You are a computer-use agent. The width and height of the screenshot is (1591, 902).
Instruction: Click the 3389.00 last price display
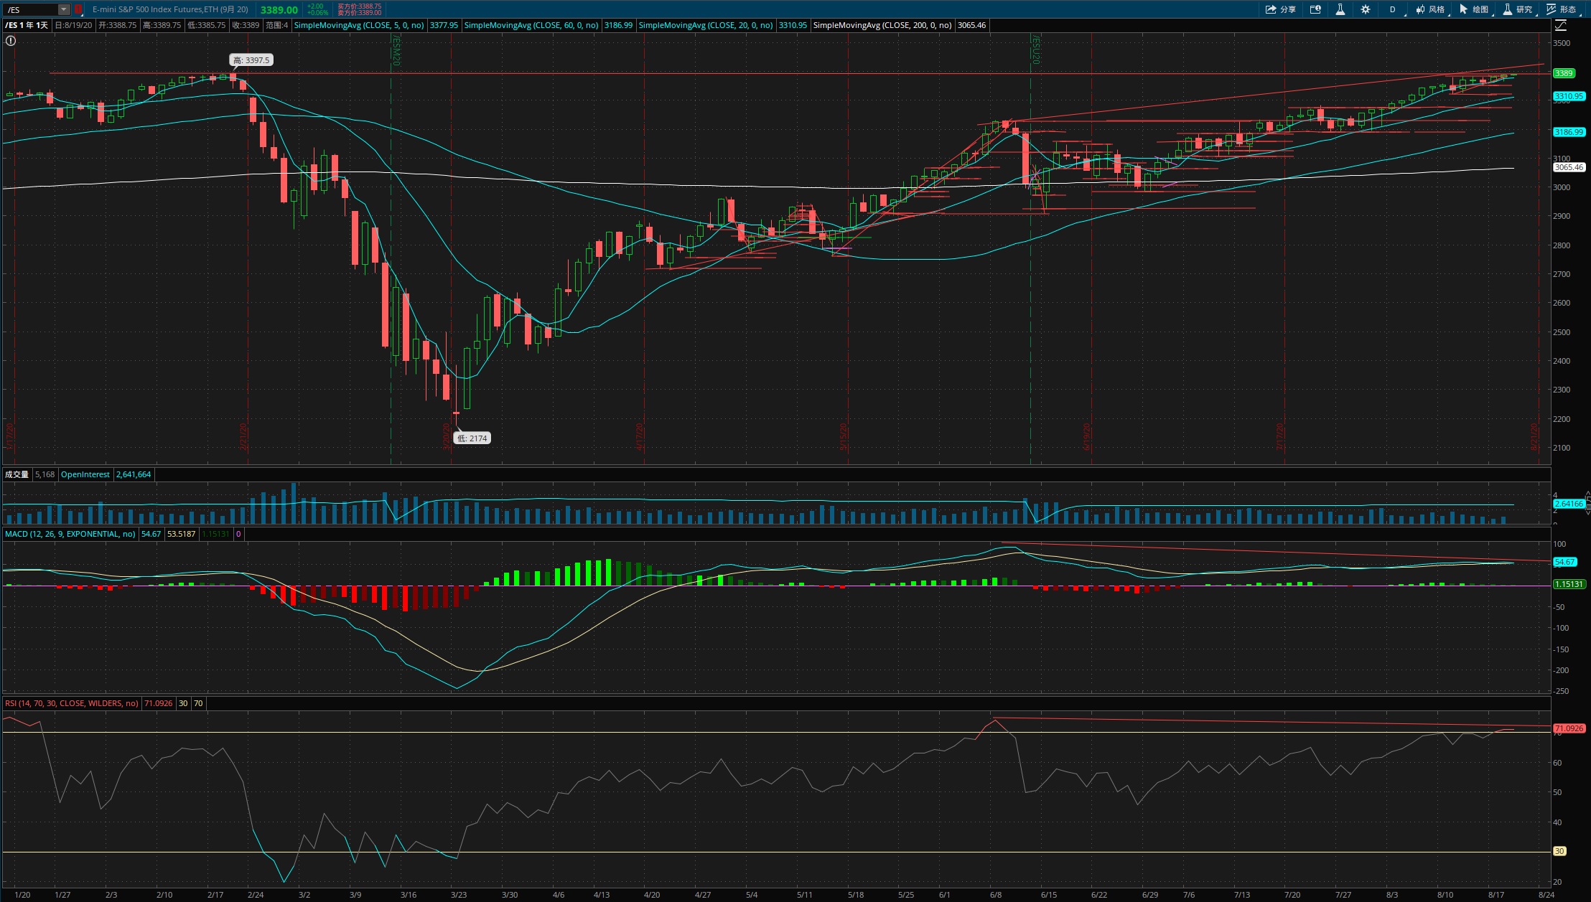click(279, 10)
